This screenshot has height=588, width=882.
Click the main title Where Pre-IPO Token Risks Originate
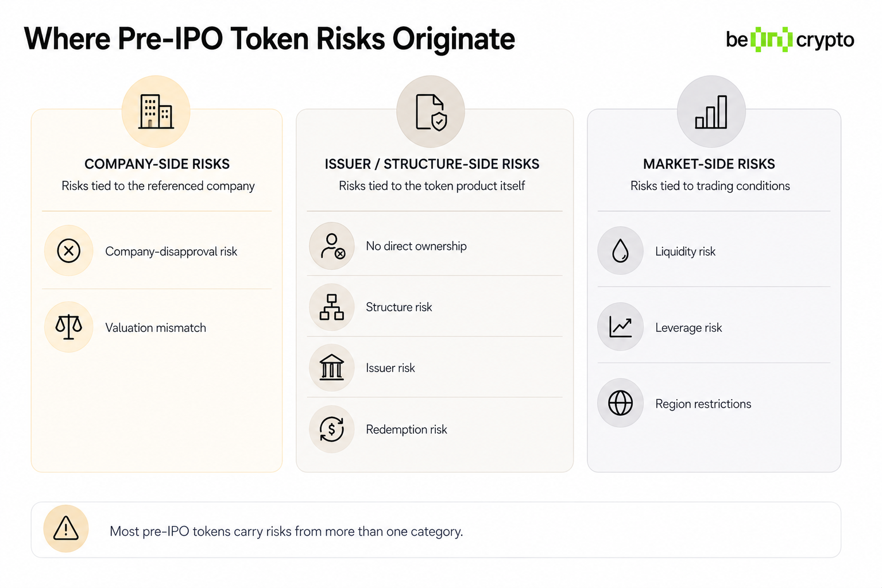tap(269, 39)
